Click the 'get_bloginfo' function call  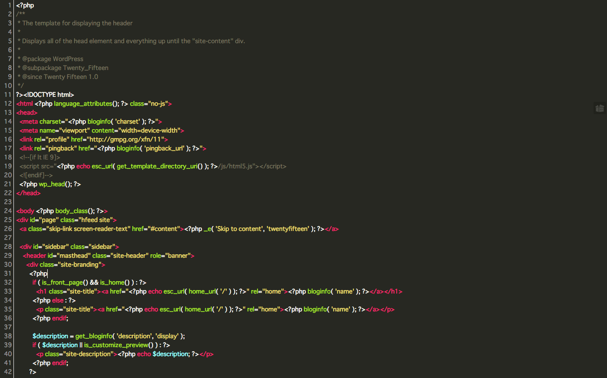coord(94,336)
